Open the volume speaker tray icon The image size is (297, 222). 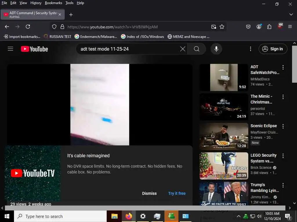tap(259, 216)
